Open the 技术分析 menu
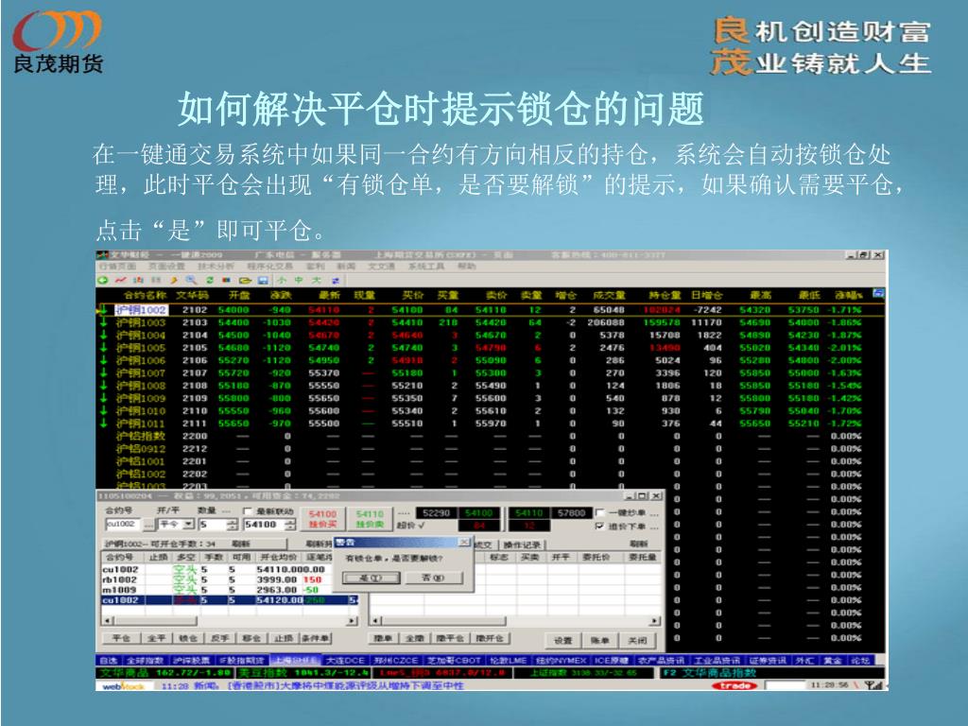 click(x=216, y=266)
